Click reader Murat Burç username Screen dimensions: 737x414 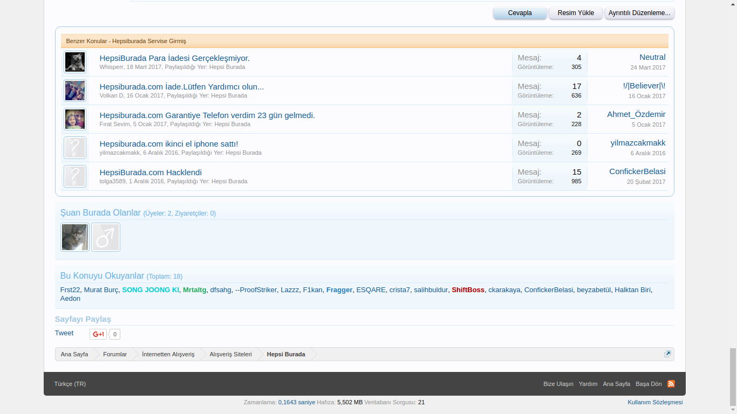pos(101,289)
